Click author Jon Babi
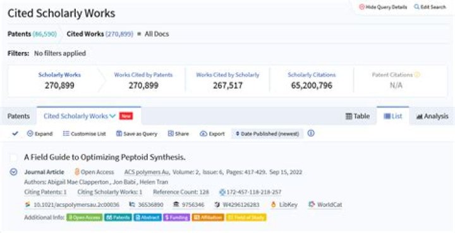 pos(124,182)
